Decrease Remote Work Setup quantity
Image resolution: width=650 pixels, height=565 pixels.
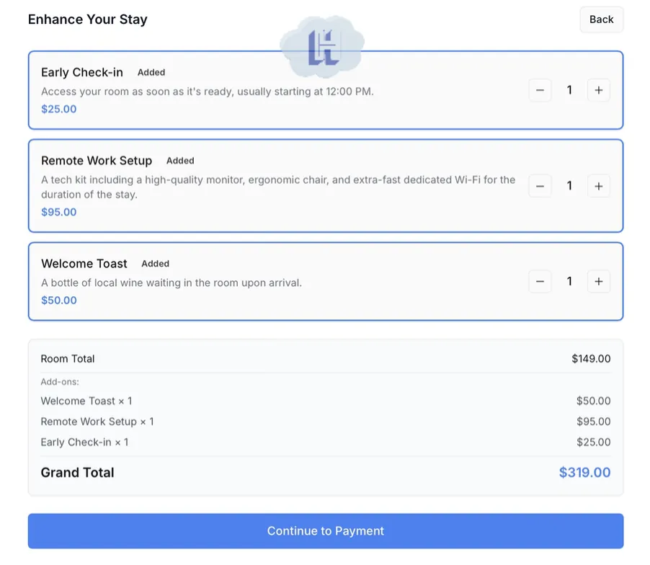[540, 186]
